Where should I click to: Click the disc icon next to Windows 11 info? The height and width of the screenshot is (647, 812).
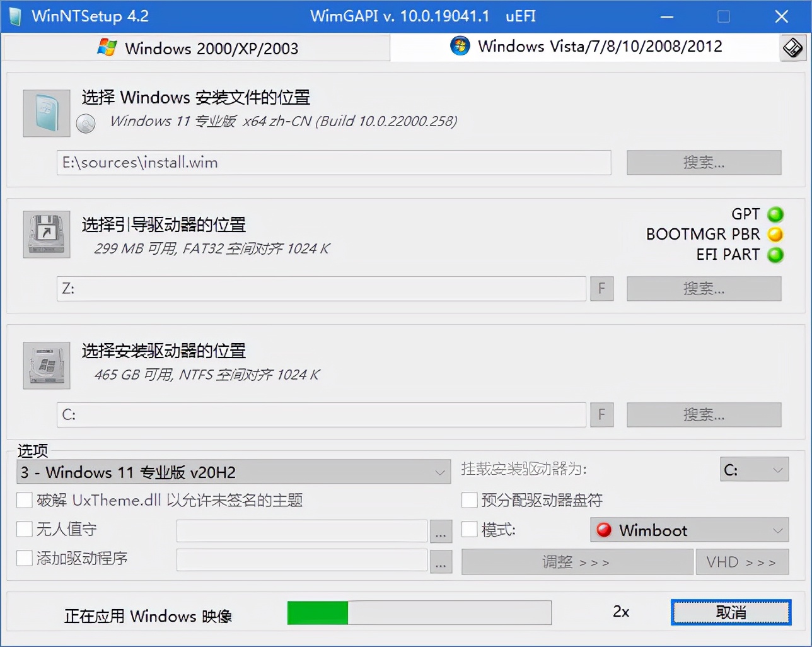85,124
